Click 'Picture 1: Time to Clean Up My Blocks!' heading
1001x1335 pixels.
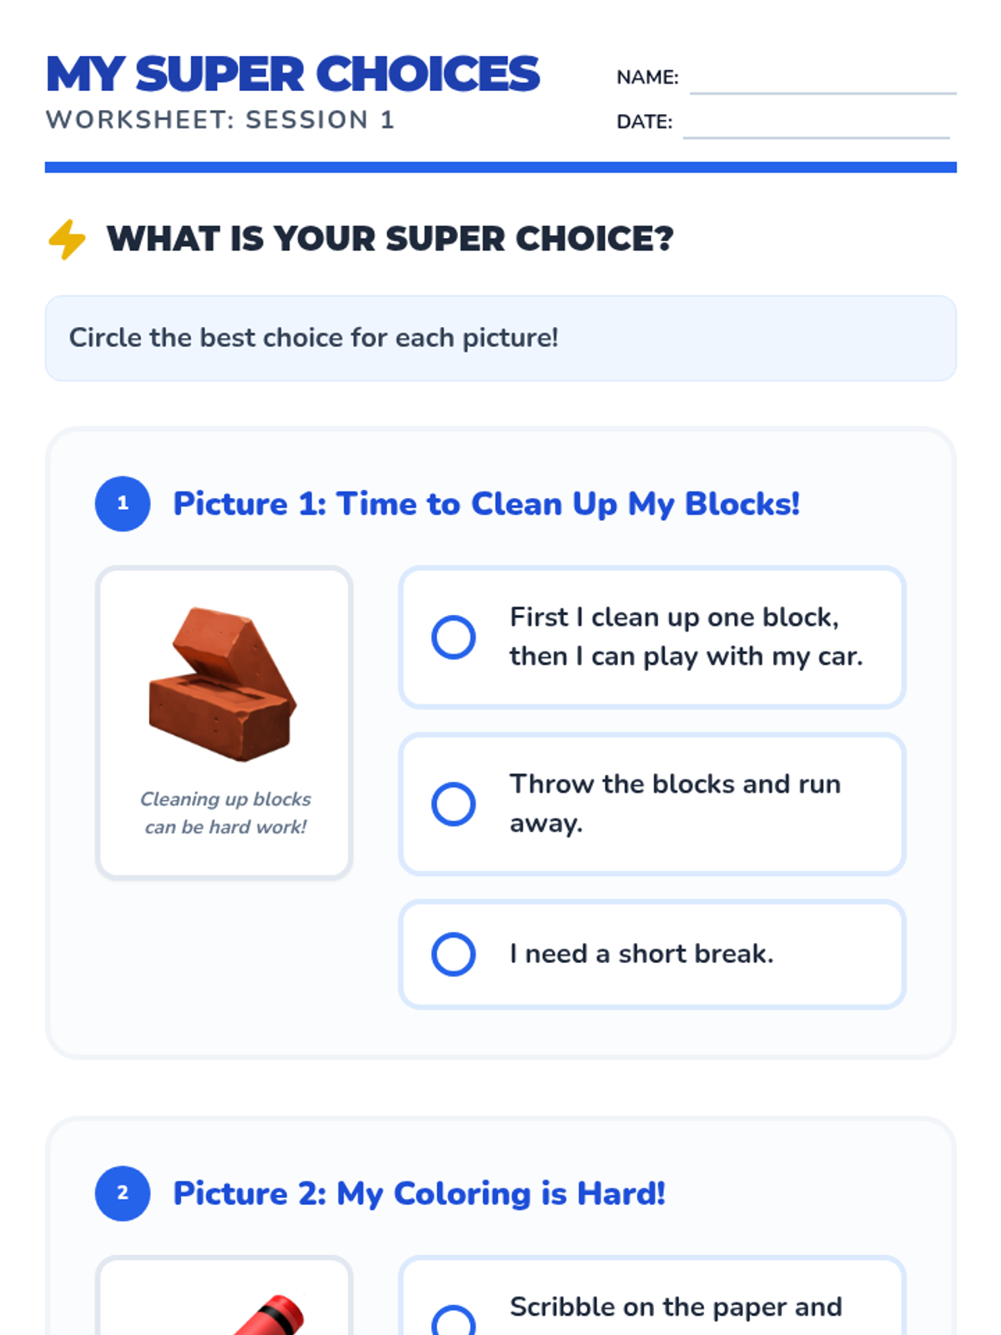[x=486, y=504]
